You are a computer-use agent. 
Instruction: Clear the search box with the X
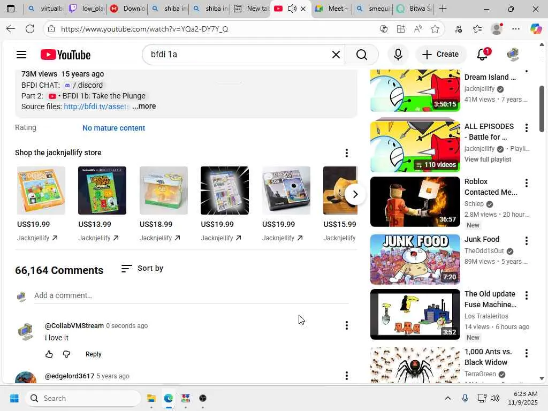tap(336, 55)
